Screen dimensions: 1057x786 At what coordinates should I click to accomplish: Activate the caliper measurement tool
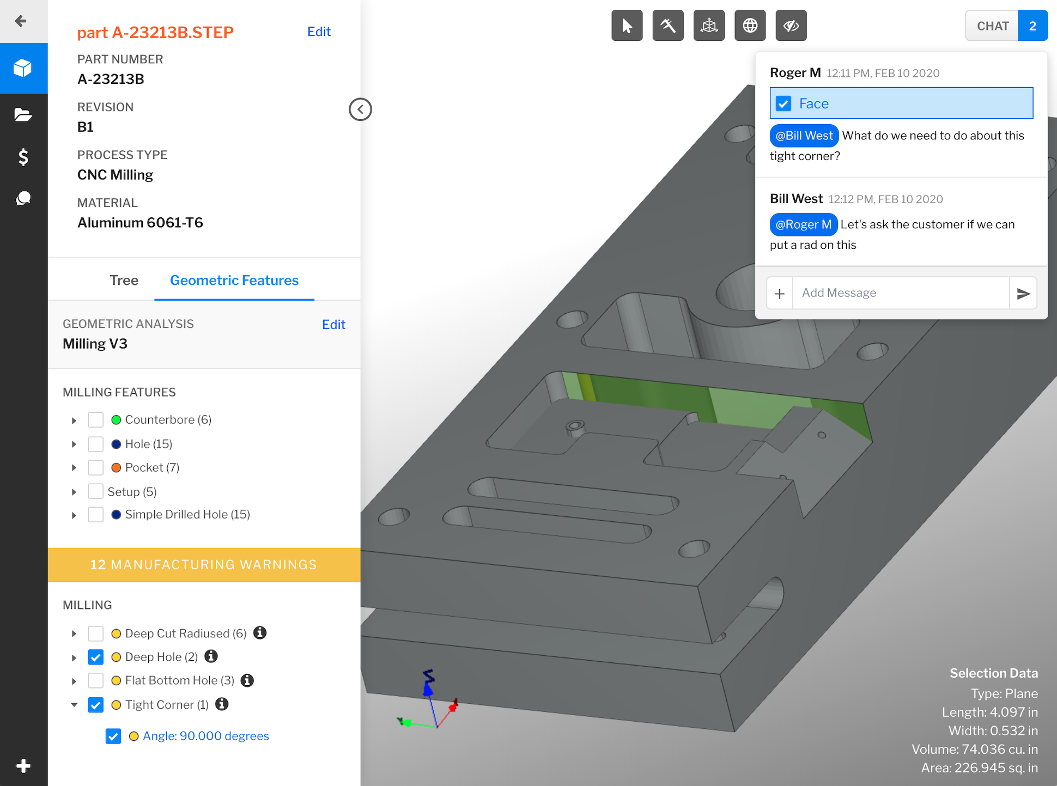pyautogui.click(x=668, y=25)
